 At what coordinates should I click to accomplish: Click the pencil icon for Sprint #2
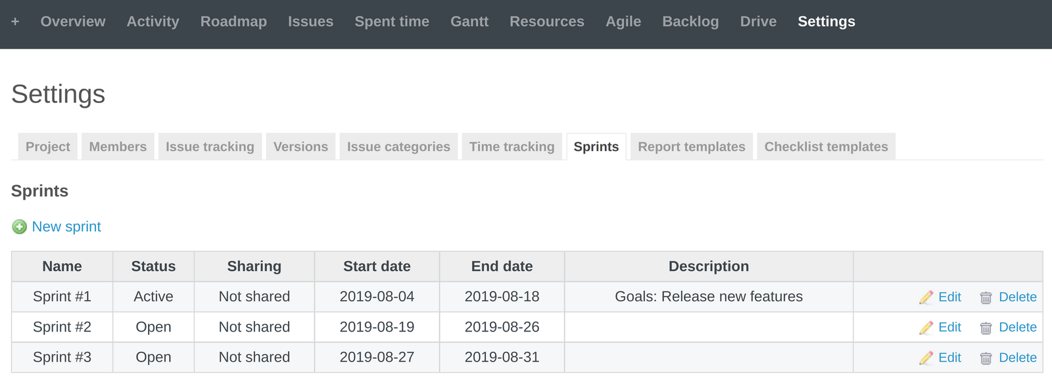coord(925,327)
